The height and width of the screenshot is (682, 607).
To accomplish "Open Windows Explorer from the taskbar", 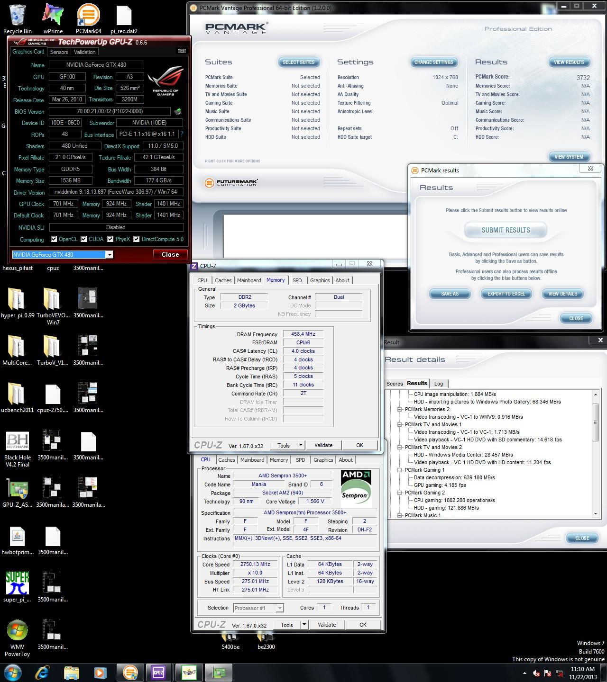I will (x=72, y=673).
